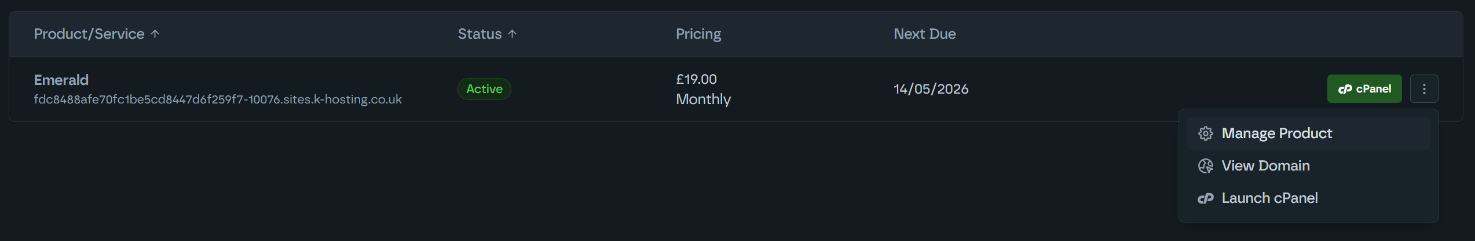Click the gear icon beside Manage Product
Screen dimensions: 1475x241
pyautogui.click(x=1205, y=134)
